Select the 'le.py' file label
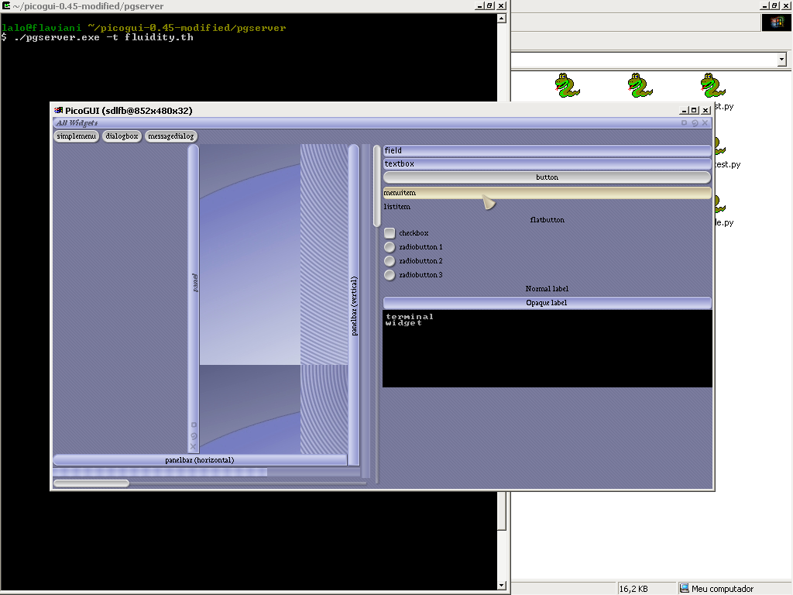 pos(724,222)
